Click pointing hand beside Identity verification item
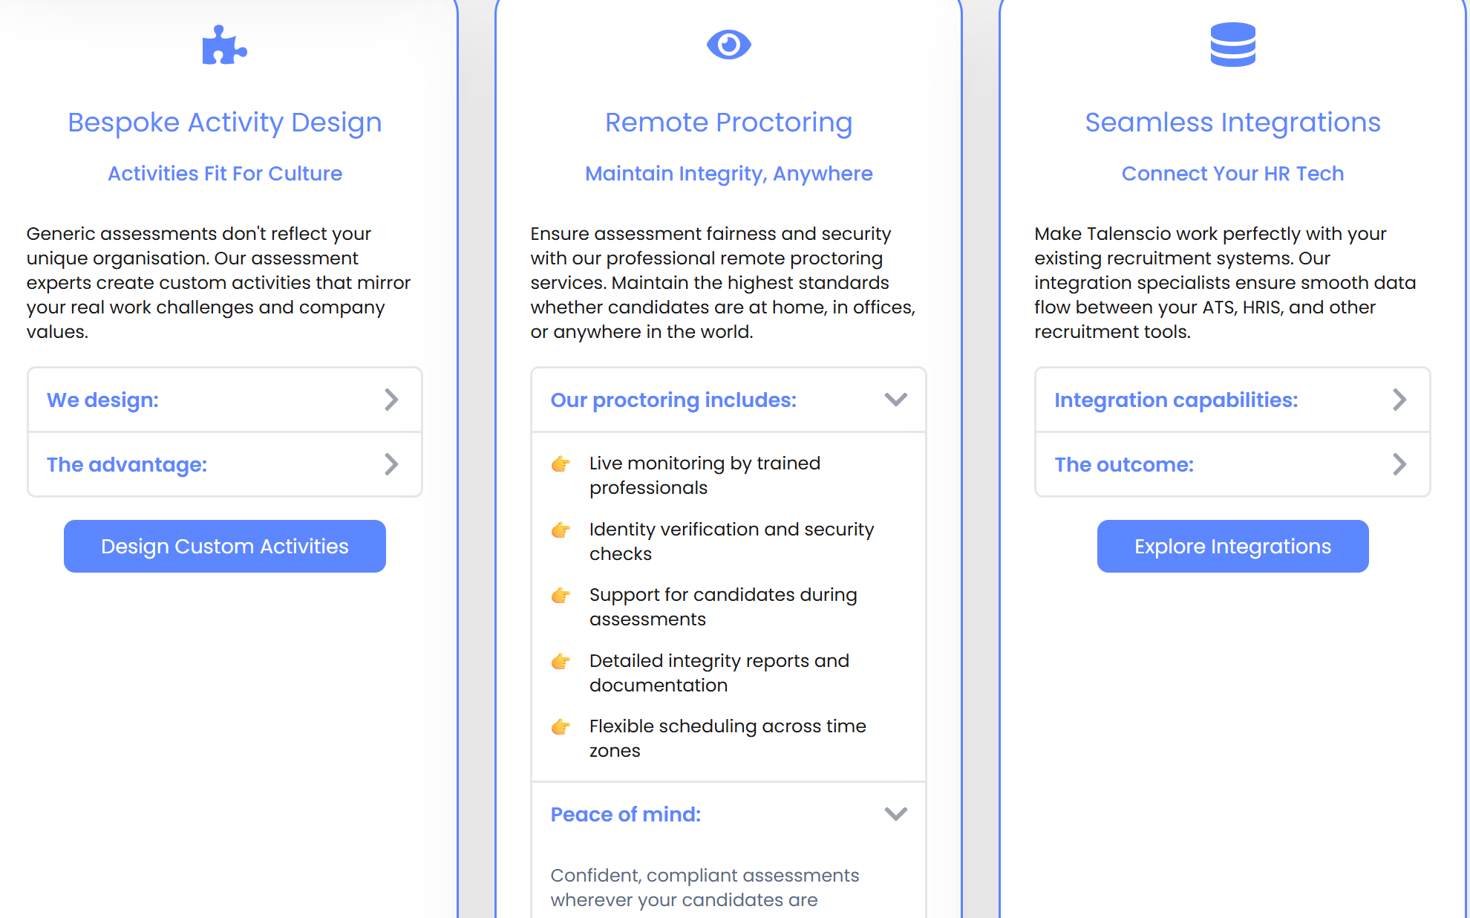Screen dimensions: 1470x918 click(561, 530)
